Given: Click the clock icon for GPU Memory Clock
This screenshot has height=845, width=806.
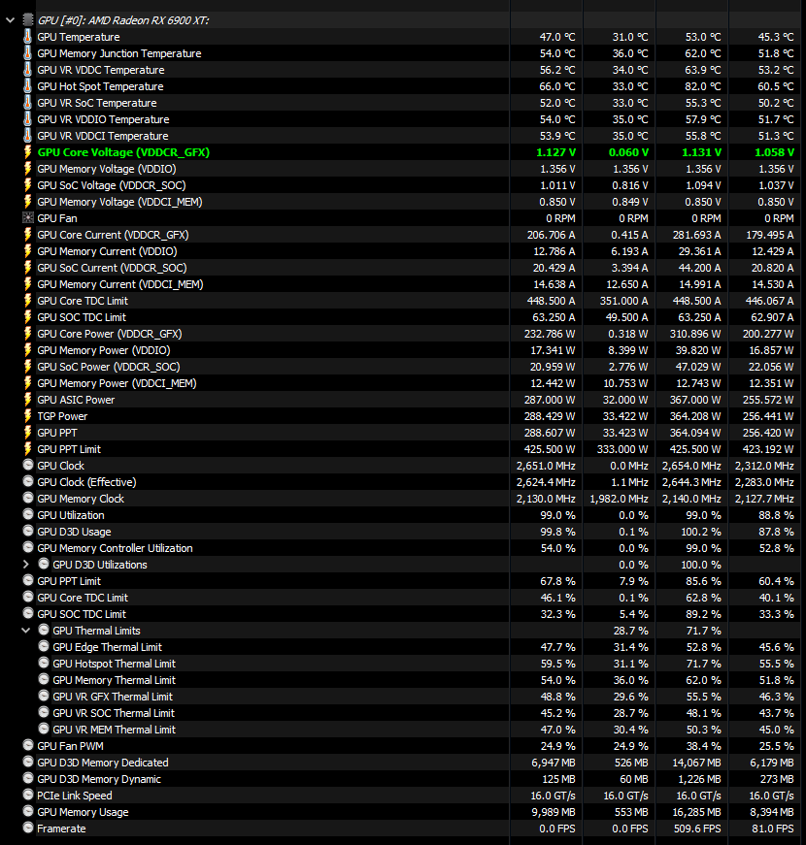Looking at the screenshot, I should click(x=28, y=498).
